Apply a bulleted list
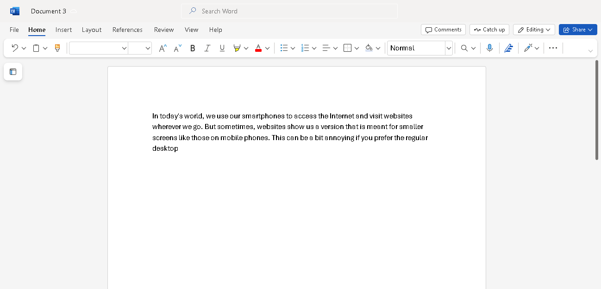 tap(284, 48)
